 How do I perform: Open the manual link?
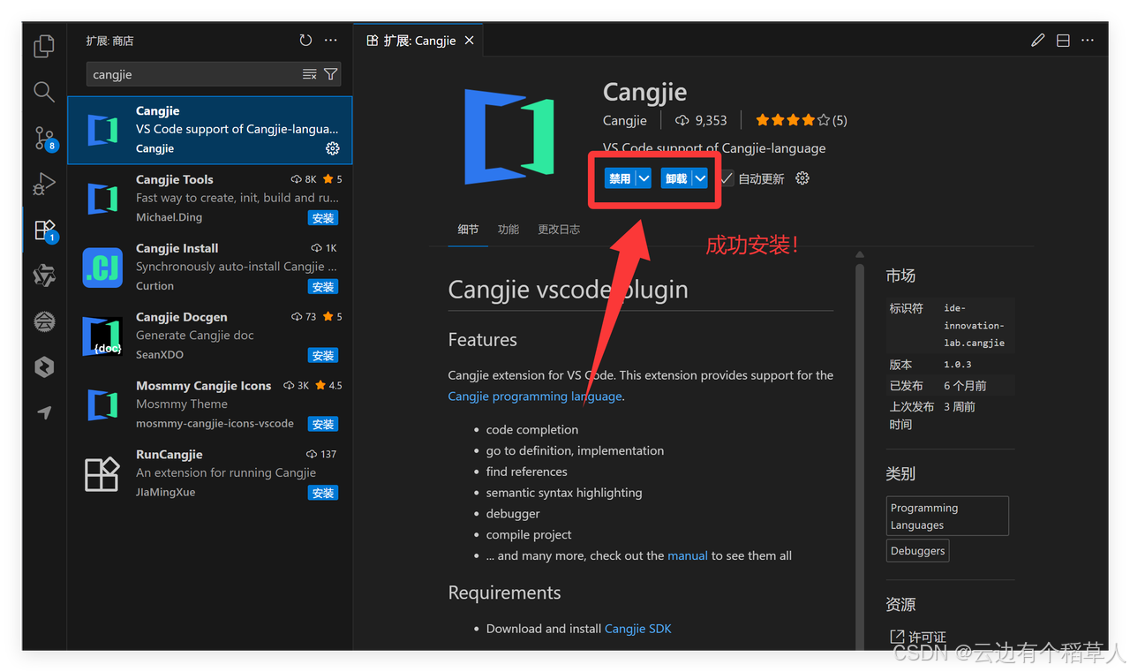[x=688, y=555]
